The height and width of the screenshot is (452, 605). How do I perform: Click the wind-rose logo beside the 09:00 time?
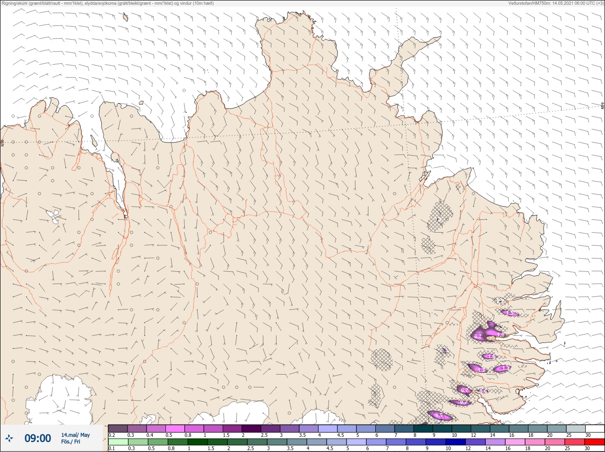9,439
